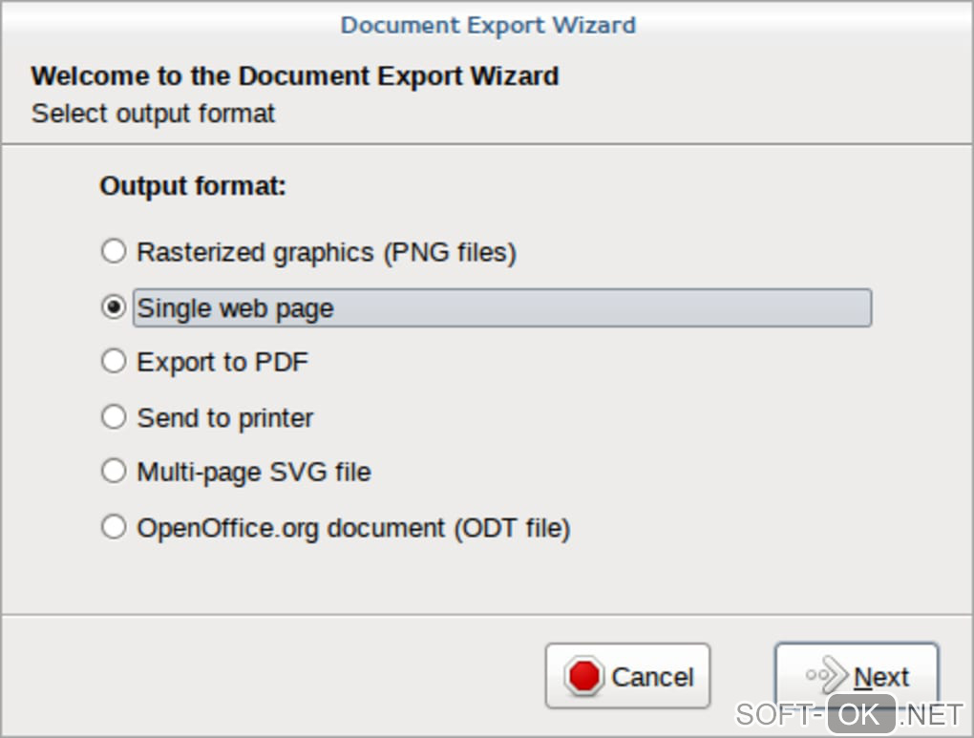This screenshot has height=738, width=974.
Task: Click the Document Export Wizard title bar
Action: [x=487, y=24]
